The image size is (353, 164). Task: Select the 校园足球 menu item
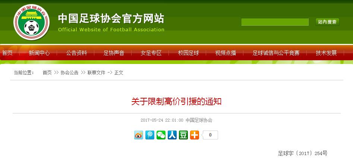(x=189, y=53)
